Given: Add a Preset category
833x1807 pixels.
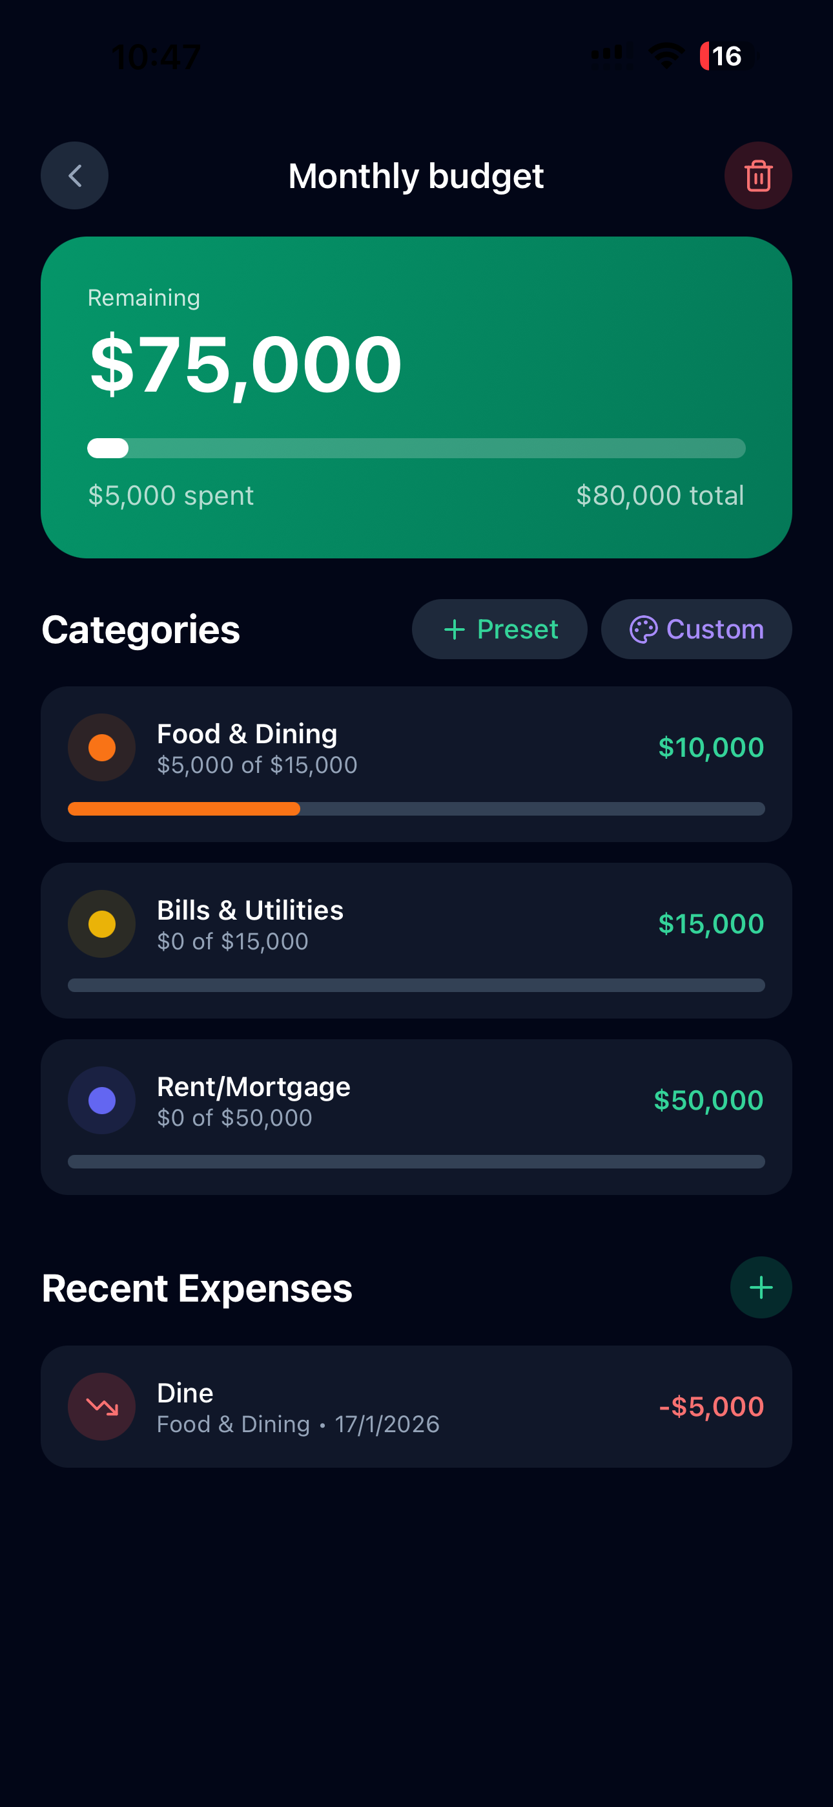Looking at the screenshot, I should tap(499, 629).
